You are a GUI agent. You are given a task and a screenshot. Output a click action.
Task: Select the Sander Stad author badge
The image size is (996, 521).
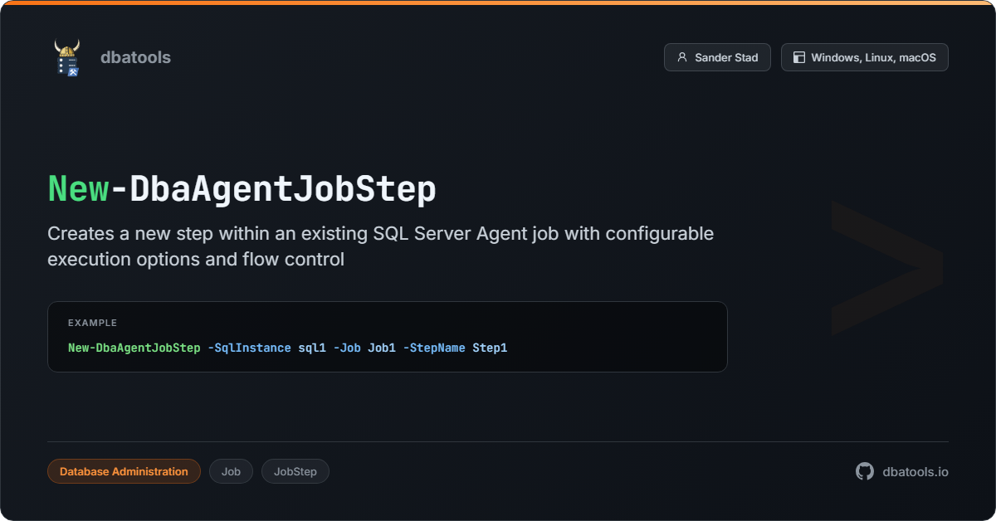[x=717, y=57]
